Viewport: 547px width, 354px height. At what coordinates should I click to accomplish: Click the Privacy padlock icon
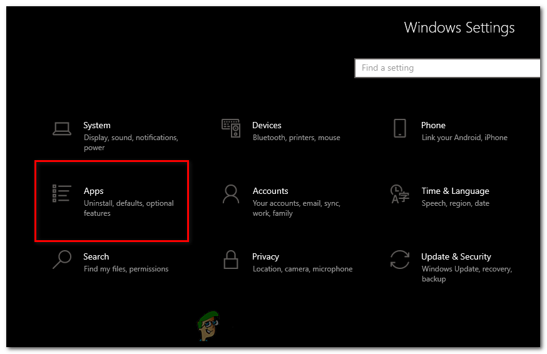[x=231, y=260]
